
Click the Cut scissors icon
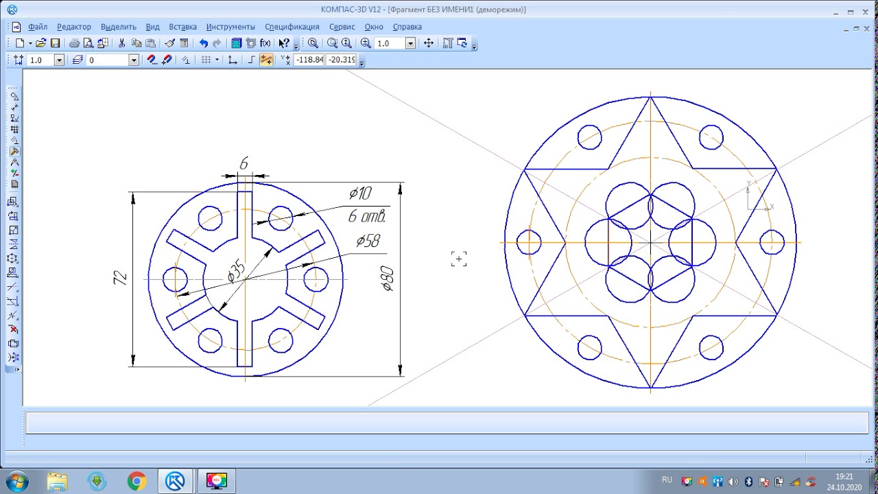point(122,43)
